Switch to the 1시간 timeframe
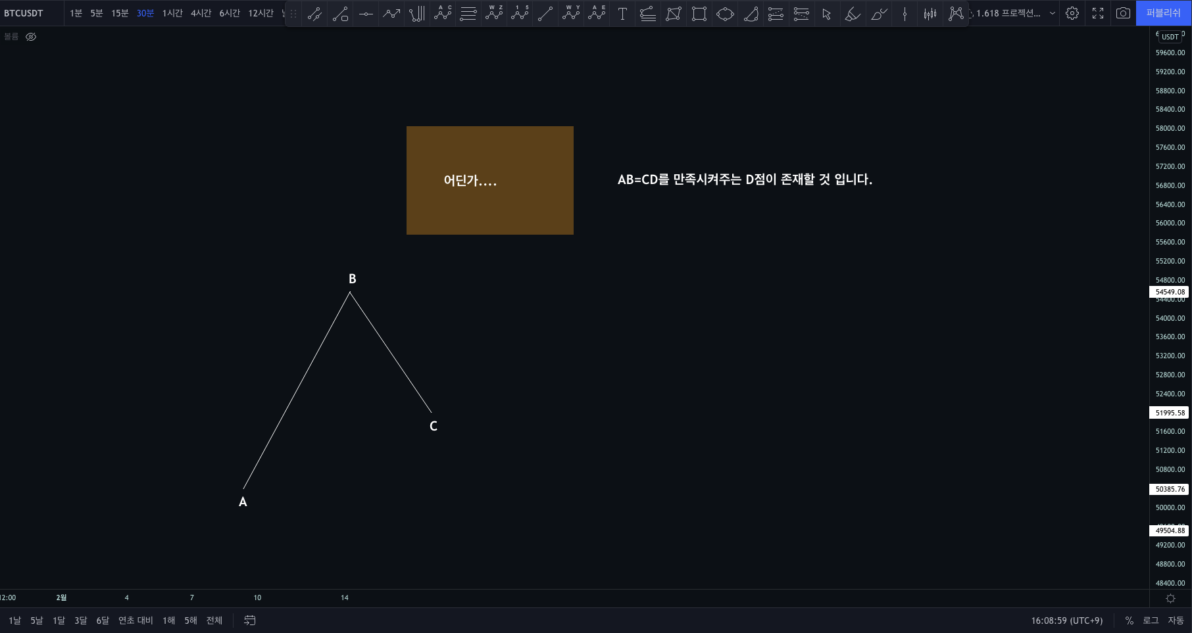Image resolution: width=1192 pixels, height=633 pixels. click(172, 13)
